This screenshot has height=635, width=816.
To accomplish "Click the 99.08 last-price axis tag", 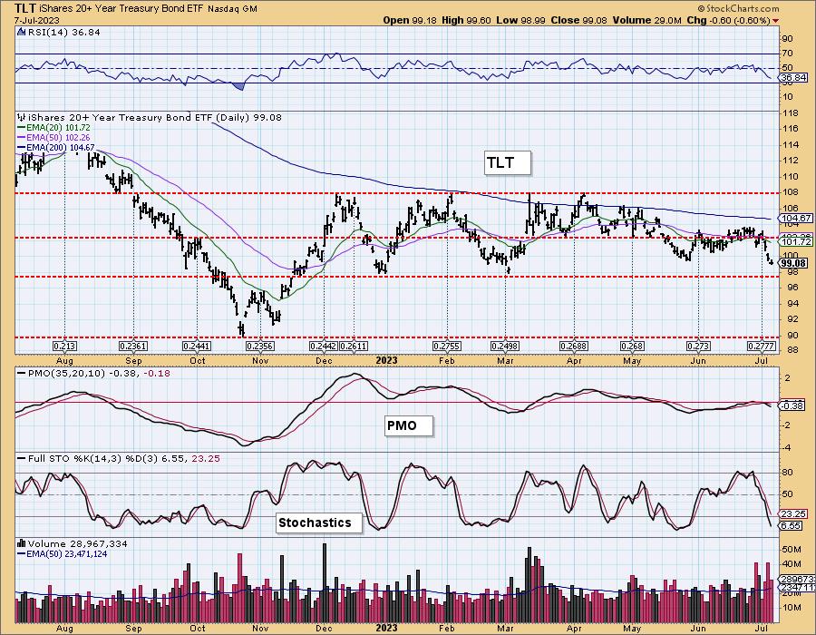I will [794, 263].
